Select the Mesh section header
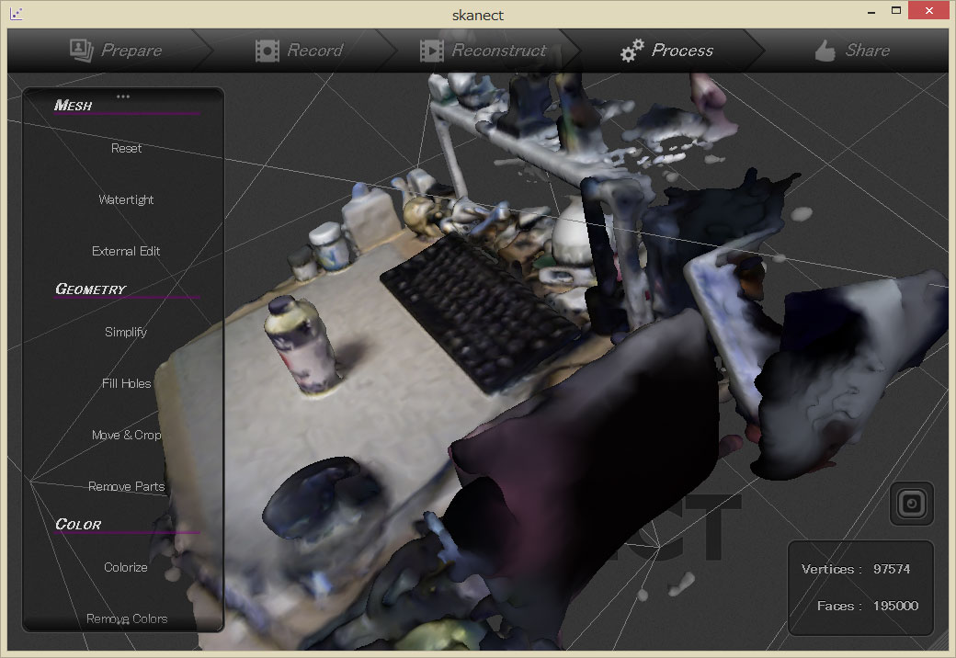The height and width of the screenshot is (658, 956). click(74, 105)
